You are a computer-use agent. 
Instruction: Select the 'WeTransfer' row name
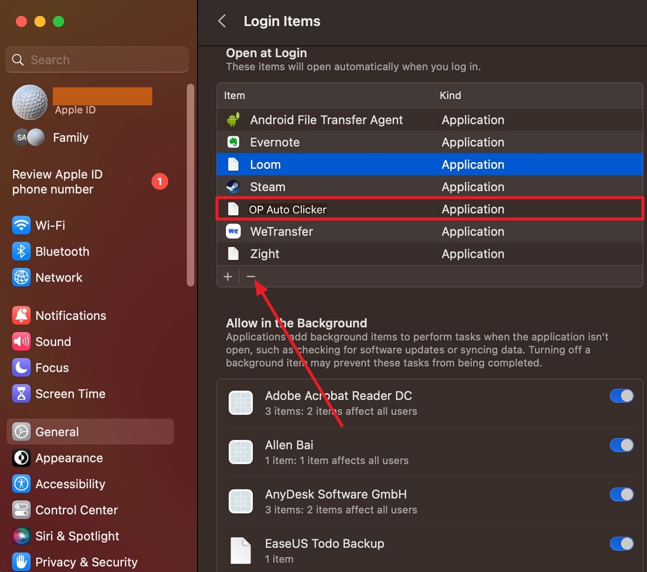click(x=282, y=231)
